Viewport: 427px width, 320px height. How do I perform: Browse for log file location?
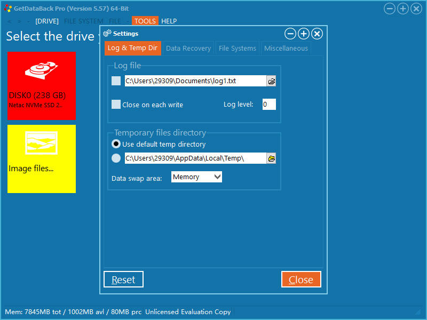tap(271, 81)
